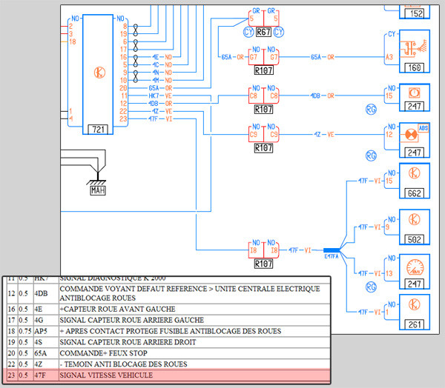Click wire code 47F in highlighted table row
This screenshot has height=388, width=445.
click(40, 375)
